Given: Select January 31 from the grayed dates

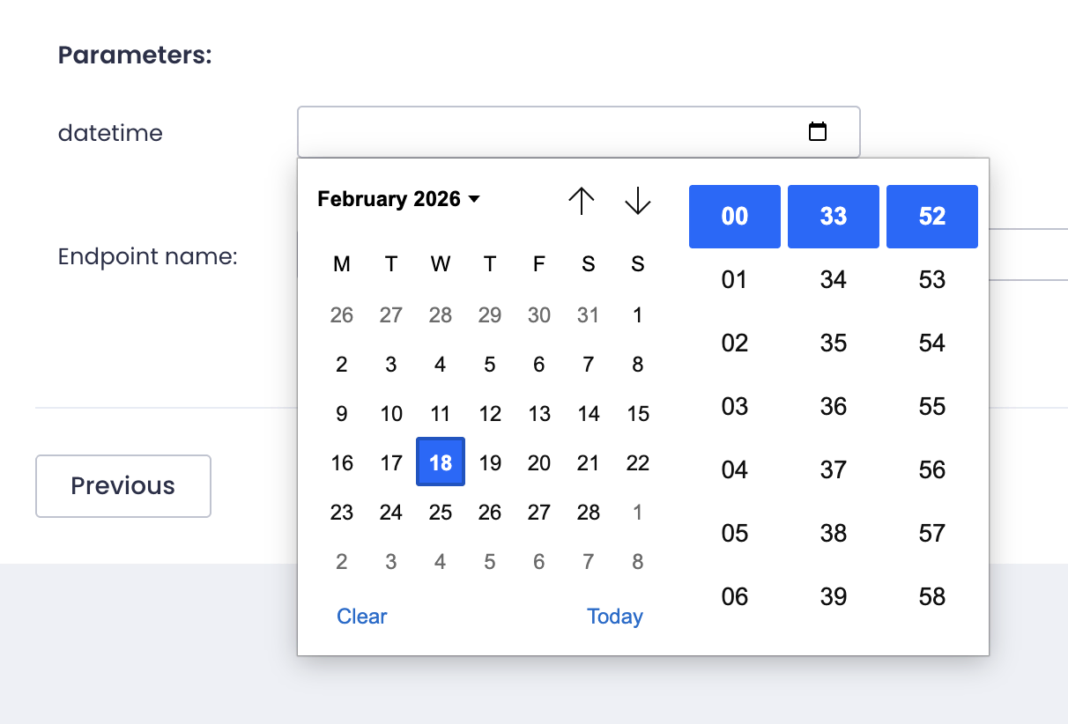Looking at the screenshot, I should [588, 314].
